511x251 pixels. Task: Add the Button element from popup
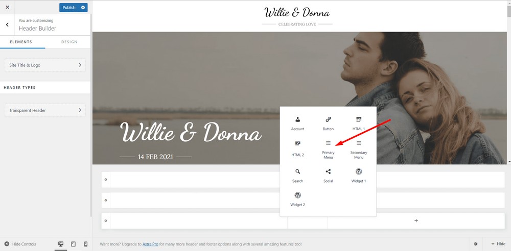pos(328,123)
